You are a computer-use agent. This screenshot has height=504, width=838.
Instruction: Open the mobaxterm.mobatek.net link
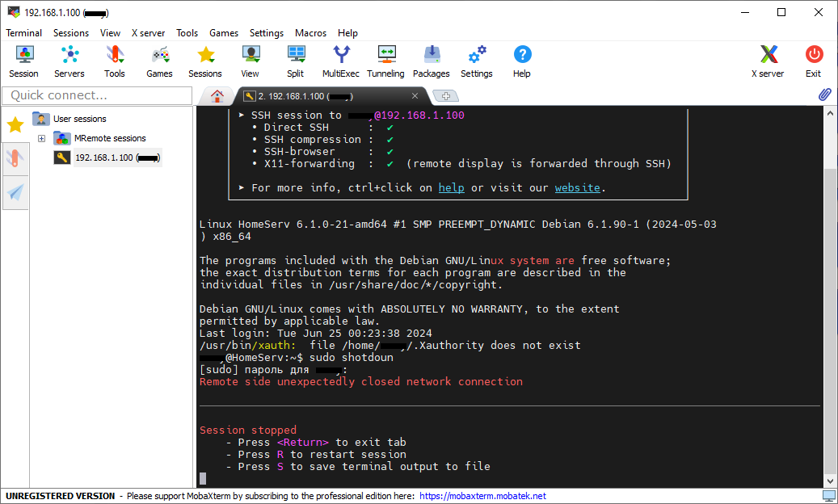[x=482, y=496]
